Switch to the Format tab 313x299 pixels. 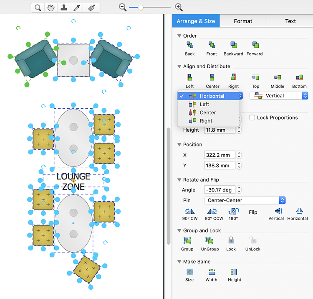pos(243,21)
